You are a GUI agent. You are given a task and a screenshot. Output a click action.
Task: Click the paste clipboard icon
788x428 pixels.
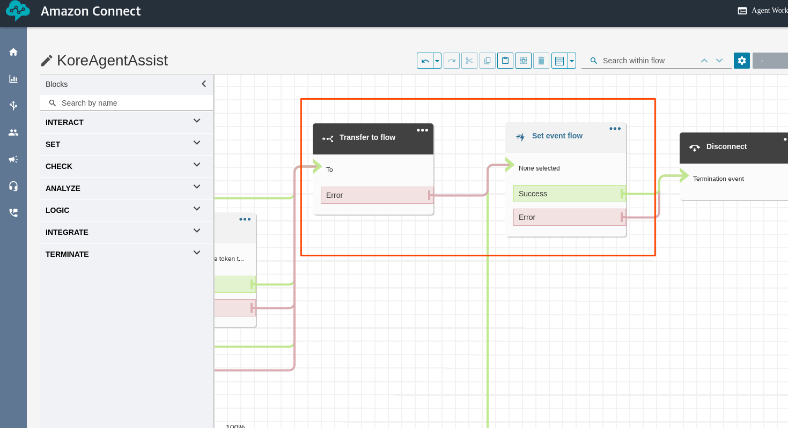pos(505,61)
